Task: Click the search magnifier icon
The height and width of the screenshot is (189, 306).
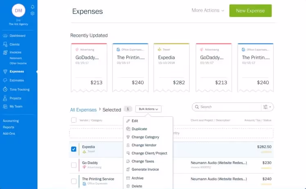Action: tap(197, 107)
